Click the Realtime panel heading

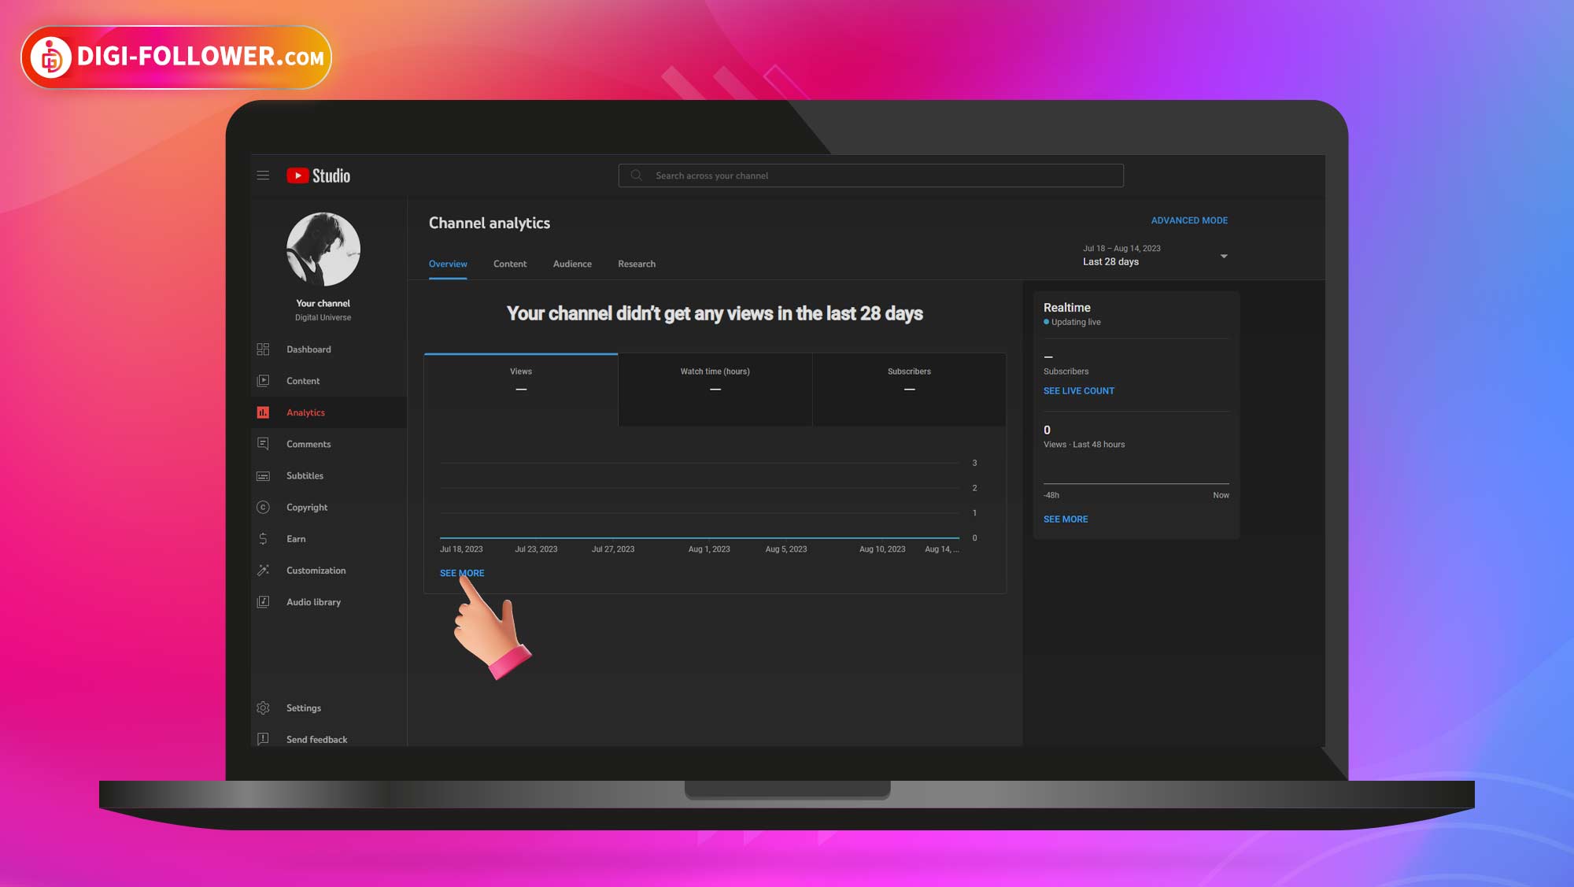[1066, 308]
